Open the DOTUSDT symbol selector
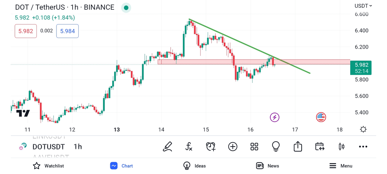 coord(48,147)
